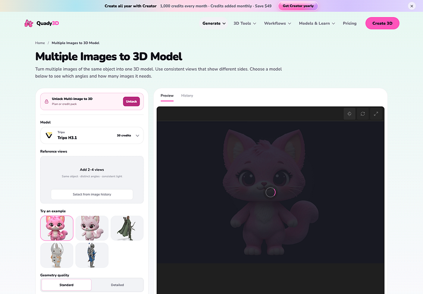This screenshot has width=423, height=294.
Task: Click the Add 2–4 views upload area
Action: [x=92, y=180]
